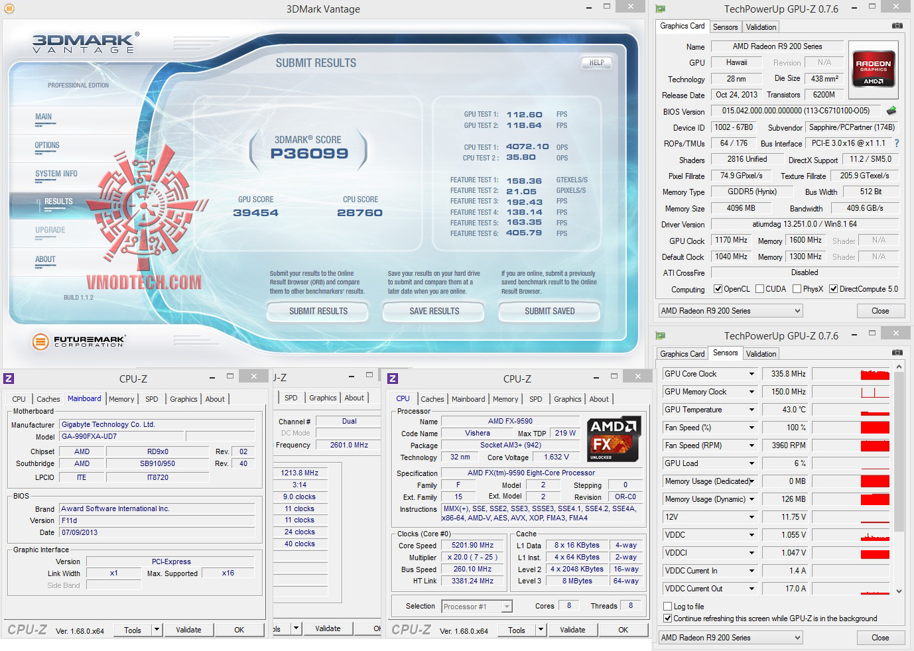The image size is (914, 651).
Task: Open the GPU Temperature sensor dropdown
Action: (x=751, y=410)
